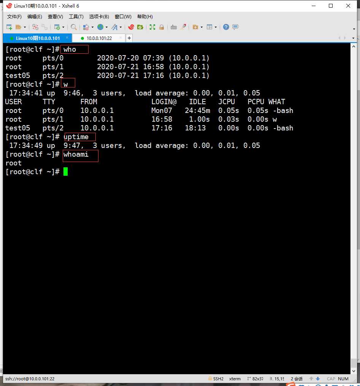Open the globe encoding dropdown arrow

pyautogui.click(x=106, y=27)
